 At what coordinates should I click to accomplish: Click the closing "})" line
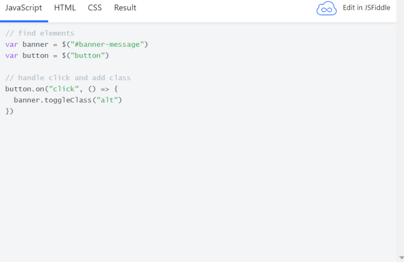tap(9, 111)
